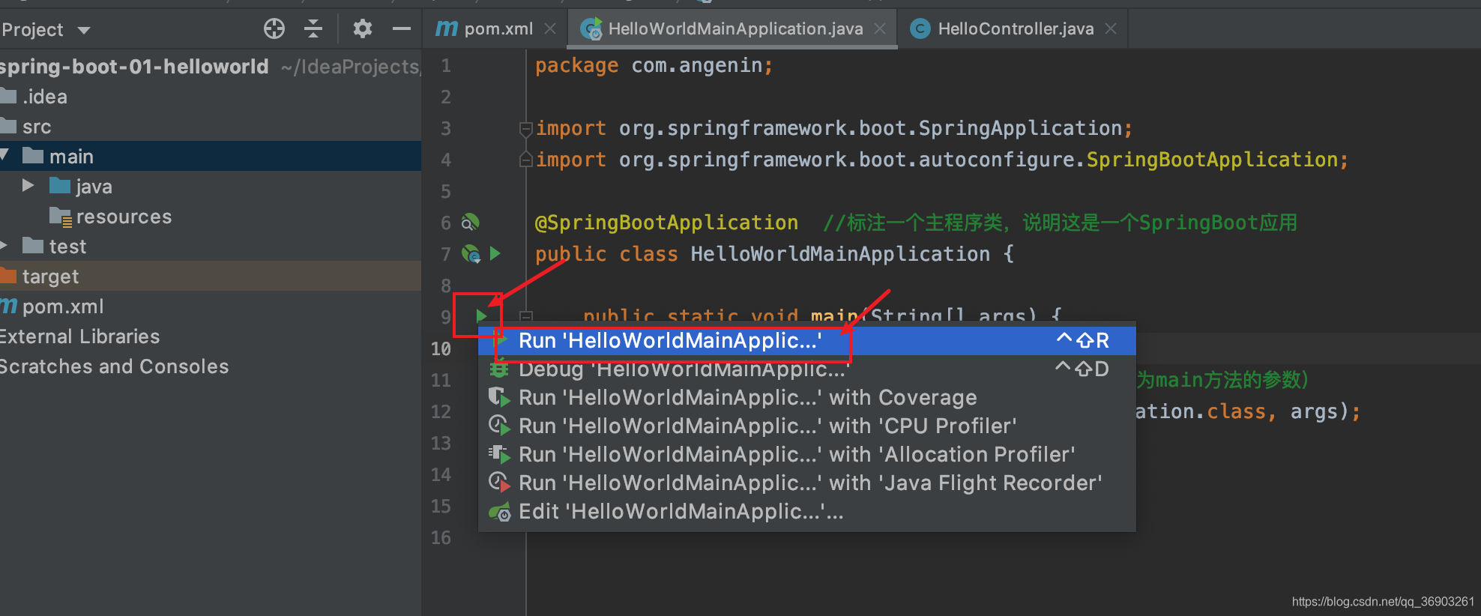The image size is (1481, 616).
Task: Click the green run arrow on line 9
Action: [x=481, y=316]
